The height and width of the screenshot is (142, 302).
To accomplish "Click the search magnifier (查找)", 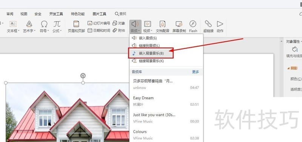I will (117, 14).
